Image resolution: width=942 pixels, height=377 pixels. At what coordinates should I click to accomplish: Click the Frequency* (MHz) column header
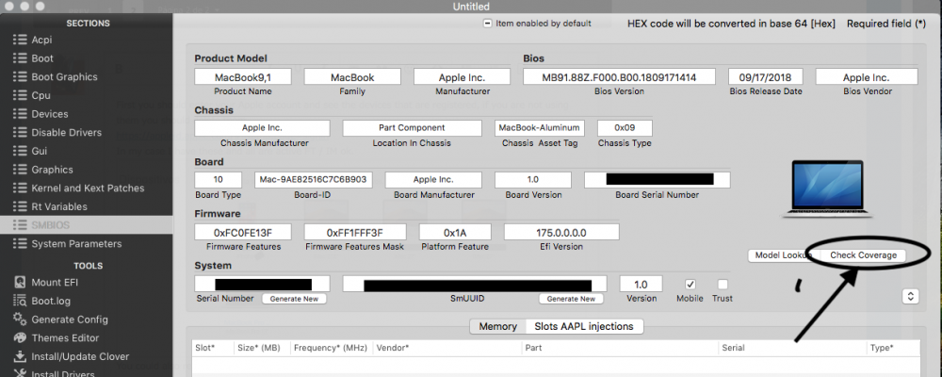(331, 348)
